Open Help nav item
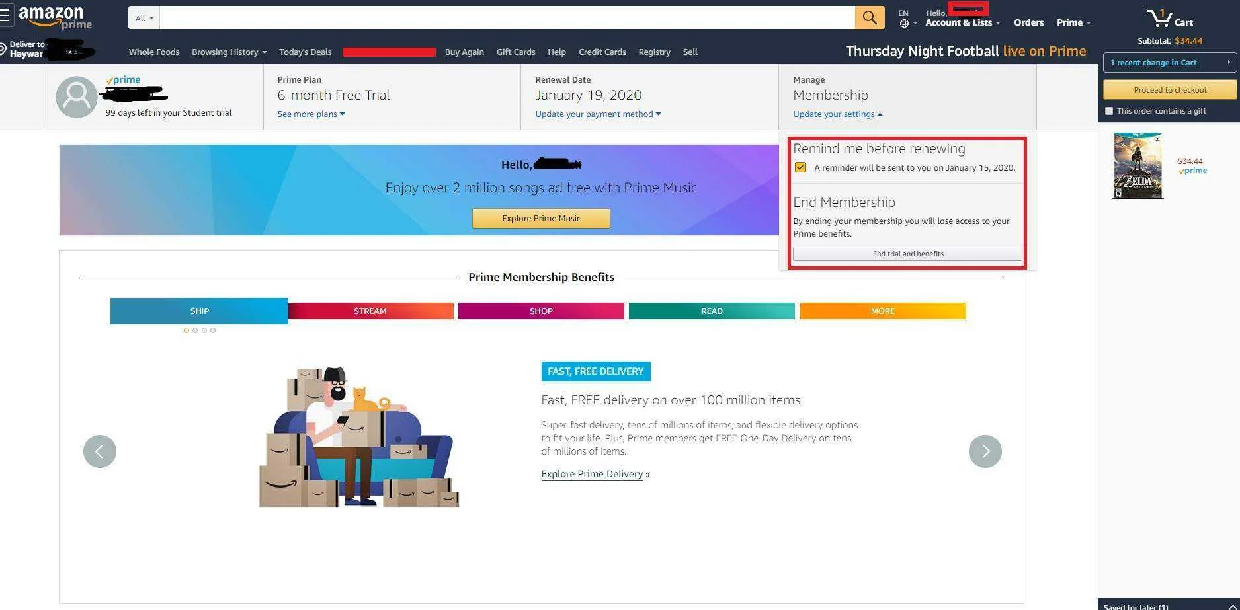 pyautogui.click(x=557, y=52)
